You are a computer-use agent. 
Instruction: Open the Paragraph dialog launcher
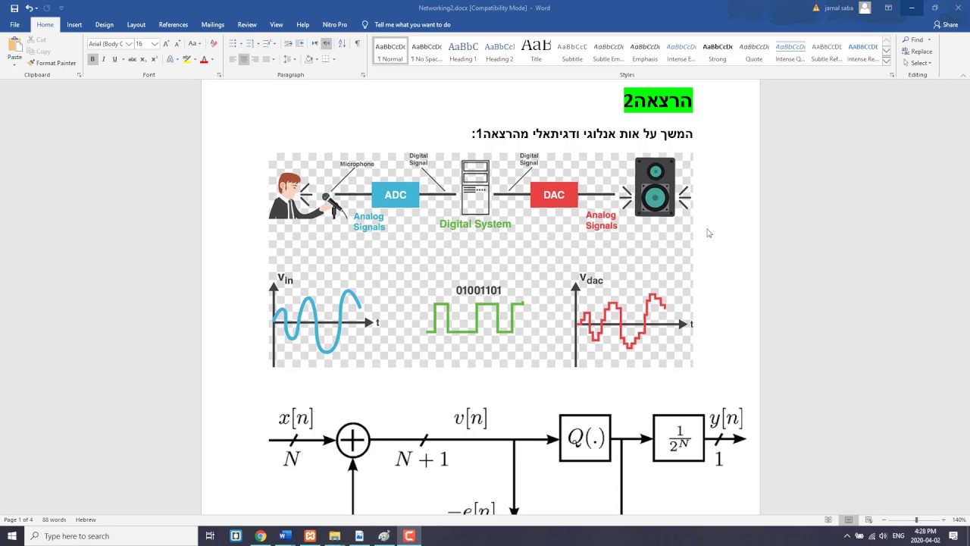point(363,75)
